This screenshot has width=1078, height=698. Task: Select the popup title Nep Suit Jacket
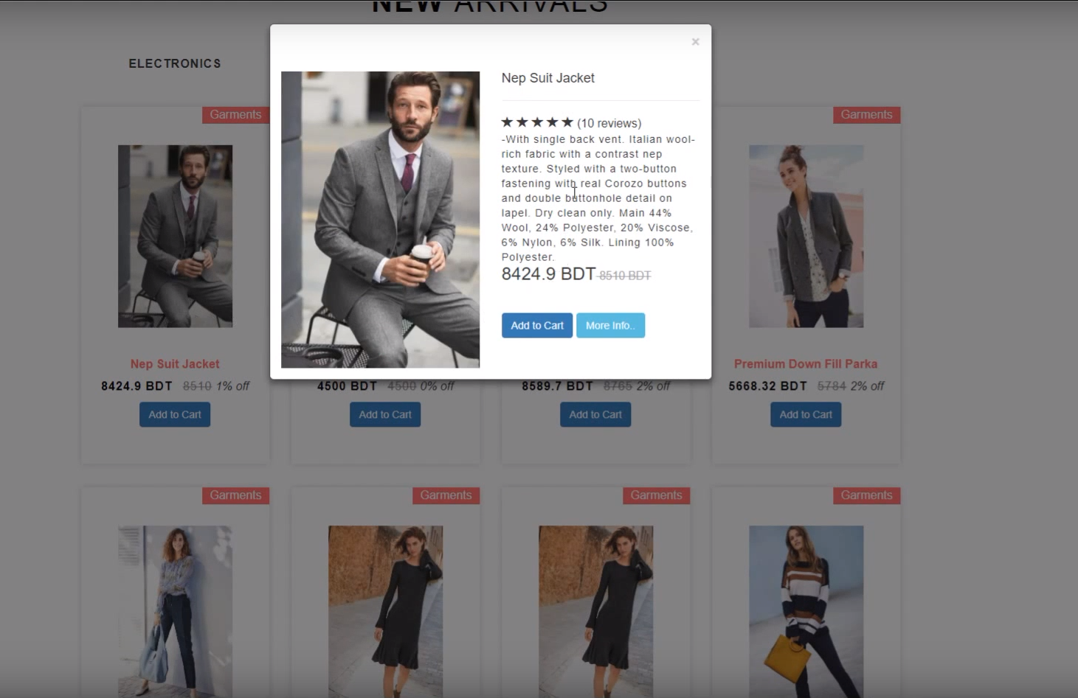coord(547,78)
